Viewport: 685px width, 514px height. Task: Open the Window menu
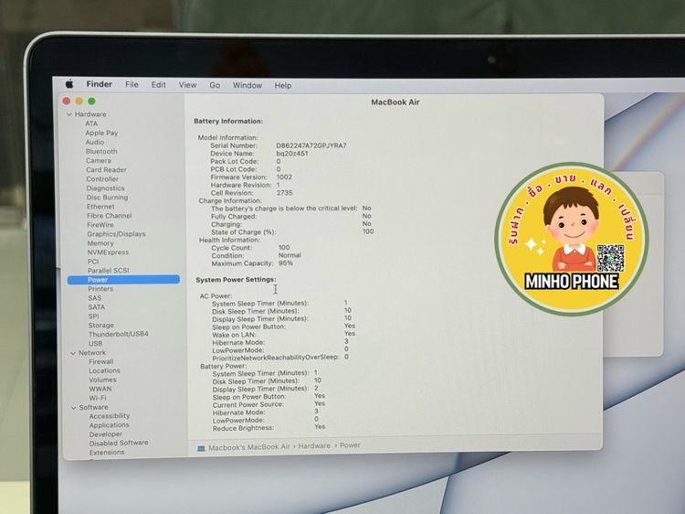(x=248, y=85)
